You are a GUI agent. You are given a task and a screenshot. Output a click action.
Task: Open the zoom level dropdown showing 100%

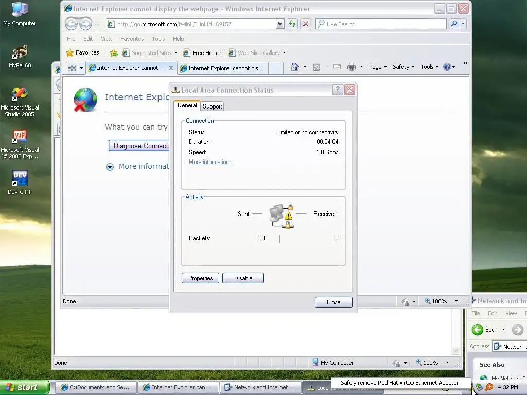(x=456, y=301)
